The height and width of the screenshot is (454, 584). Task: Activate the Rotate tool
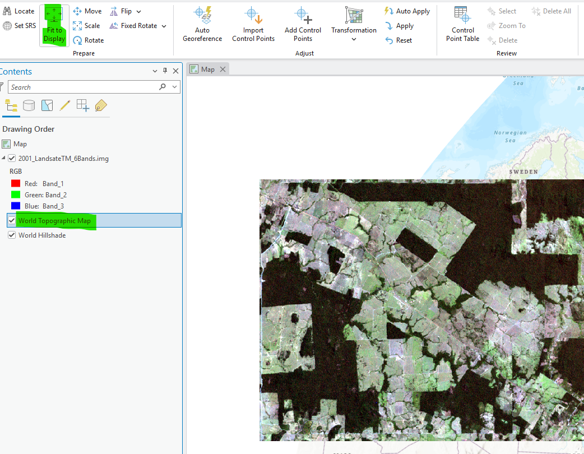click(x=89, y=40)
